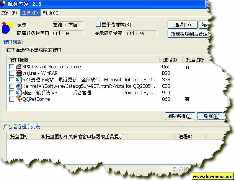Enable the 置于最前端(R) checkbox
This screenshot has width=235, height=181.
click(98, 25)
